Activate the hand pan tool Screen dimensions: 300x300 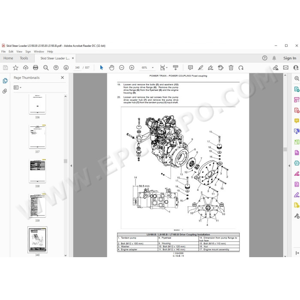point(111,68)
